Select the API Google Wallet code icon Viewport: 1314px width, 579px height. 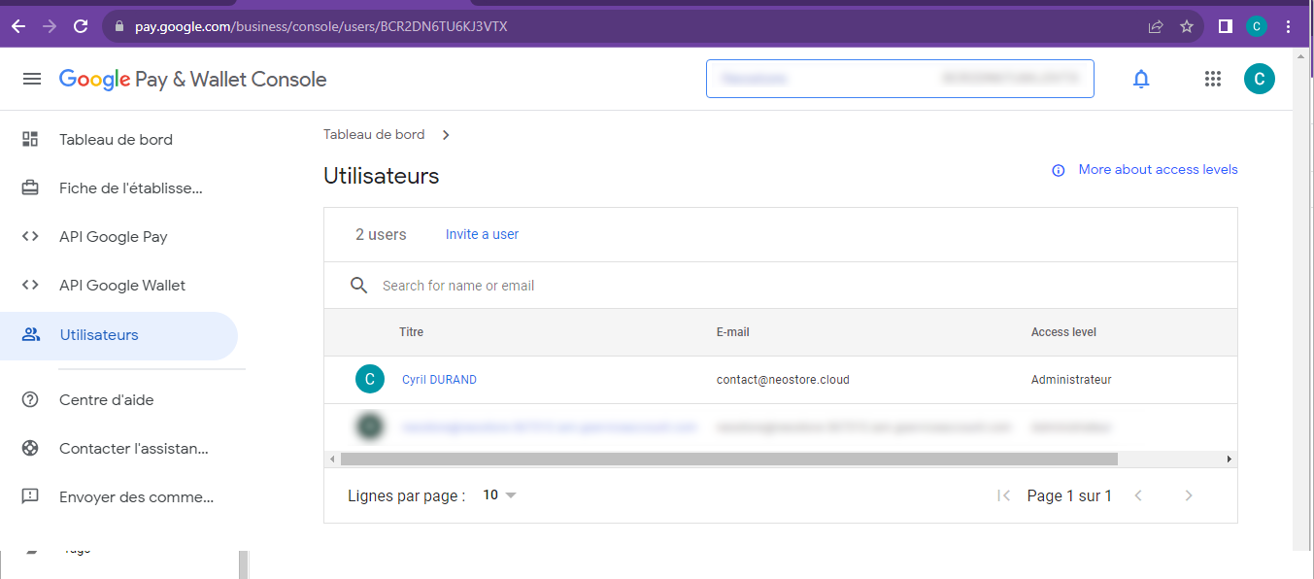(x=29, y=285)
